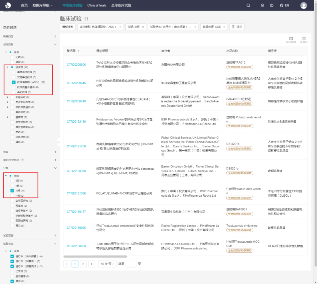The width and height of the screenshot is (317, 284).
Task: Go to the next page with the right arrow
Action: tap(92, 264)
